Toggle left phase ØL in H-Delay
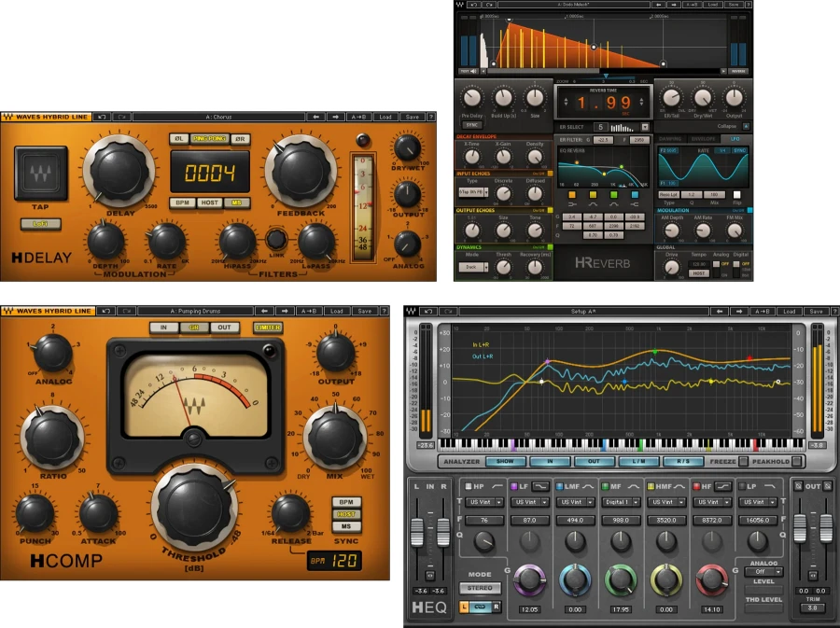 (x=179, y=139)
